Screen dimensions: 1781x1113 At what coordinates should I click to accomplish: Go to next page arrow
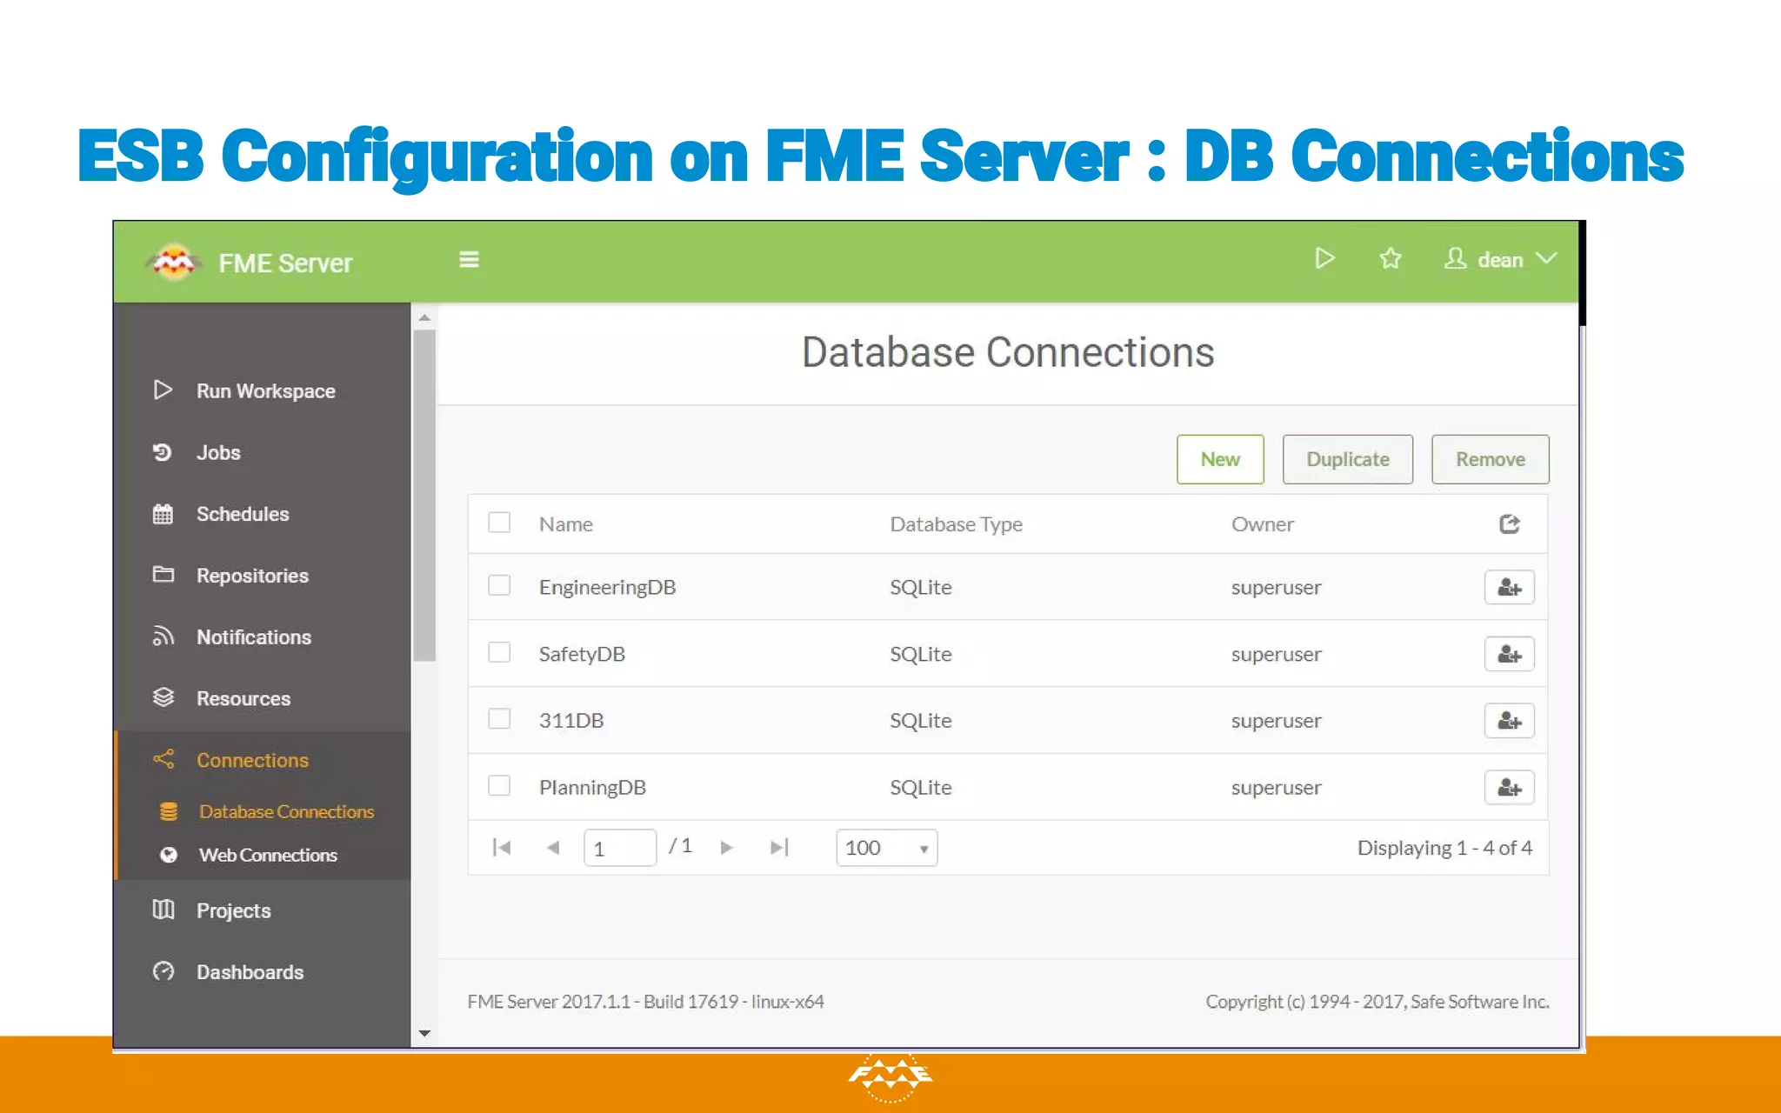(727, 847)
